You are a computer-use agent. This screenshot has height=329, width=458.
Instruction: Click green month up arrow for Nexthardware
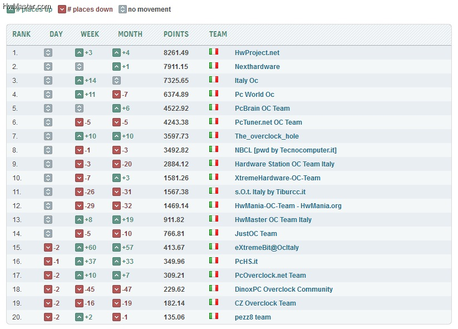[x=116, y=67]
